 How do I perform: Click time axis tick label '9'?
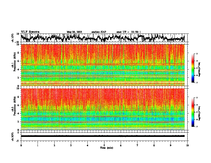(x=171, y=145)
